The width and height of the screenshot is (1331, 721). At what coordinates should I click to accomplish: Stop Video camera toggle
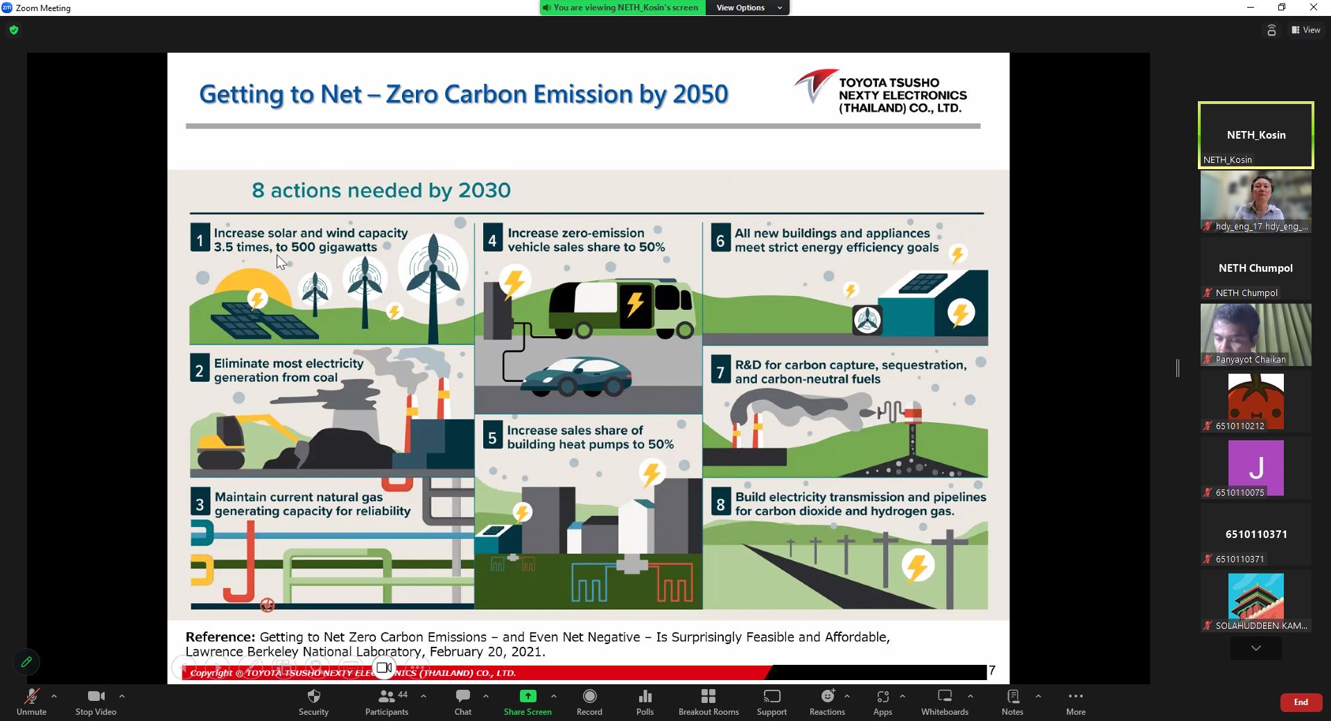coord(96,697)
